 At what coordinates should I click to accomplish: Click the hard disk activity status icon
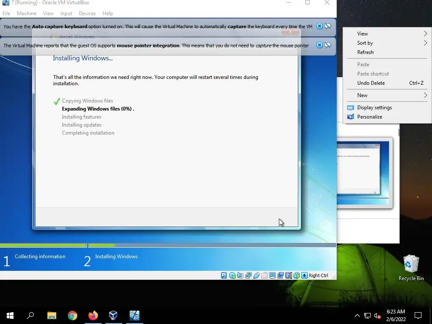(224, 275)
